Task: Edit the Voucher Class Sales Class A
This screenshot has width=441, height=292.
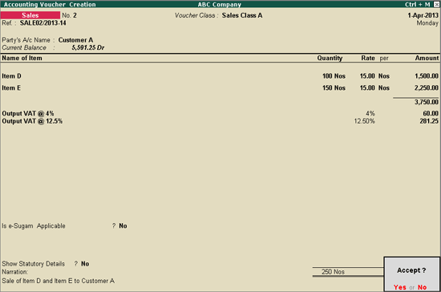Action: pos(242,15)
